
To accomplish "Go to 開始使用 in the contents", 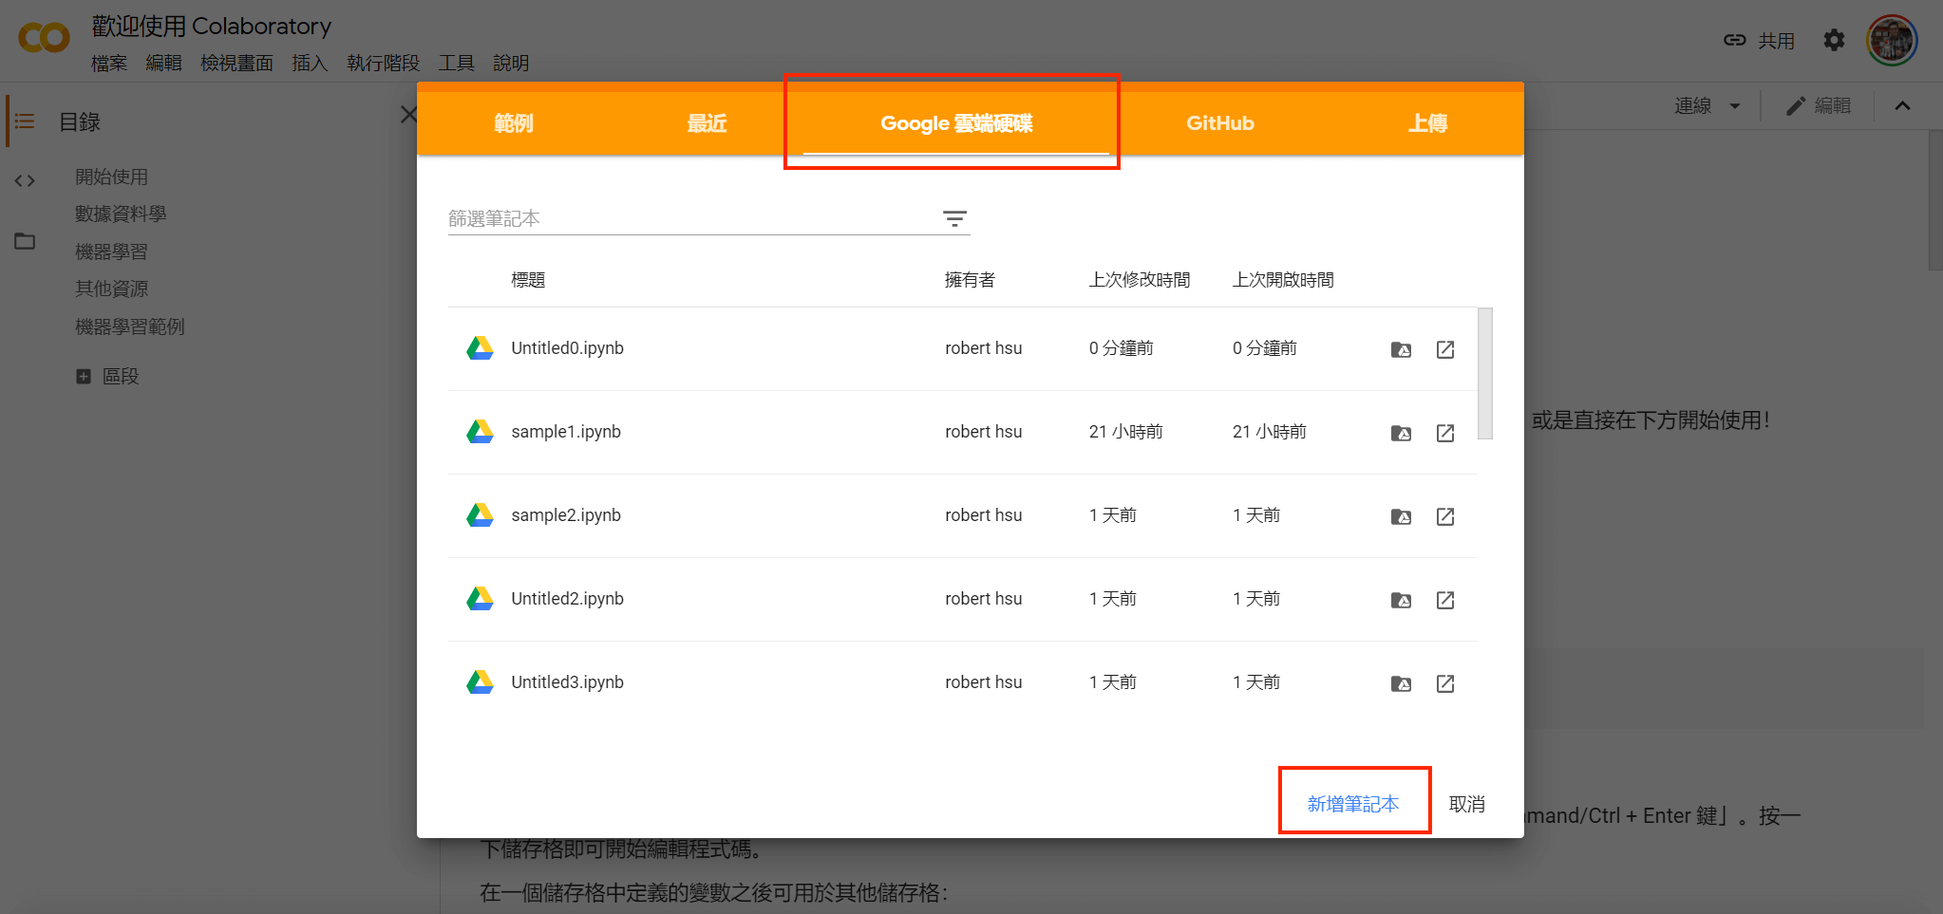I will click(112, 177).
